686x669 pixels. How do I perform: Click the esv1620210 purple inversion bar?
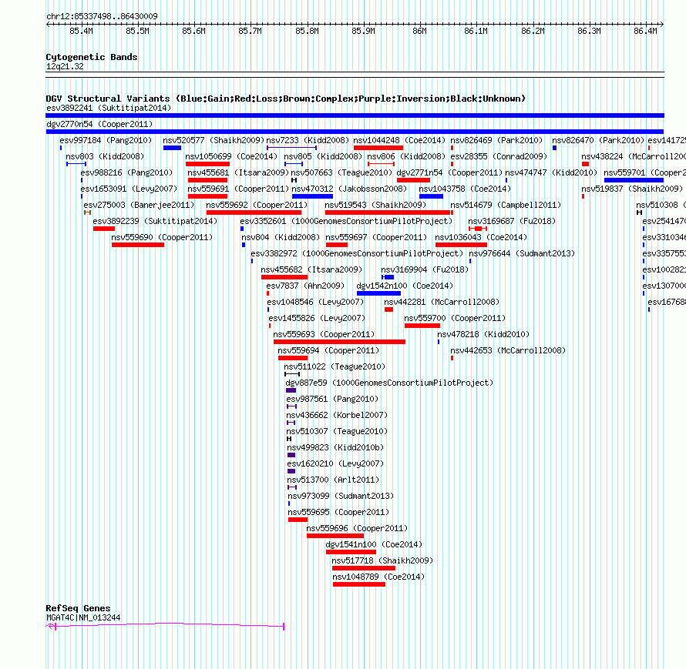click(x=291, y=471)
